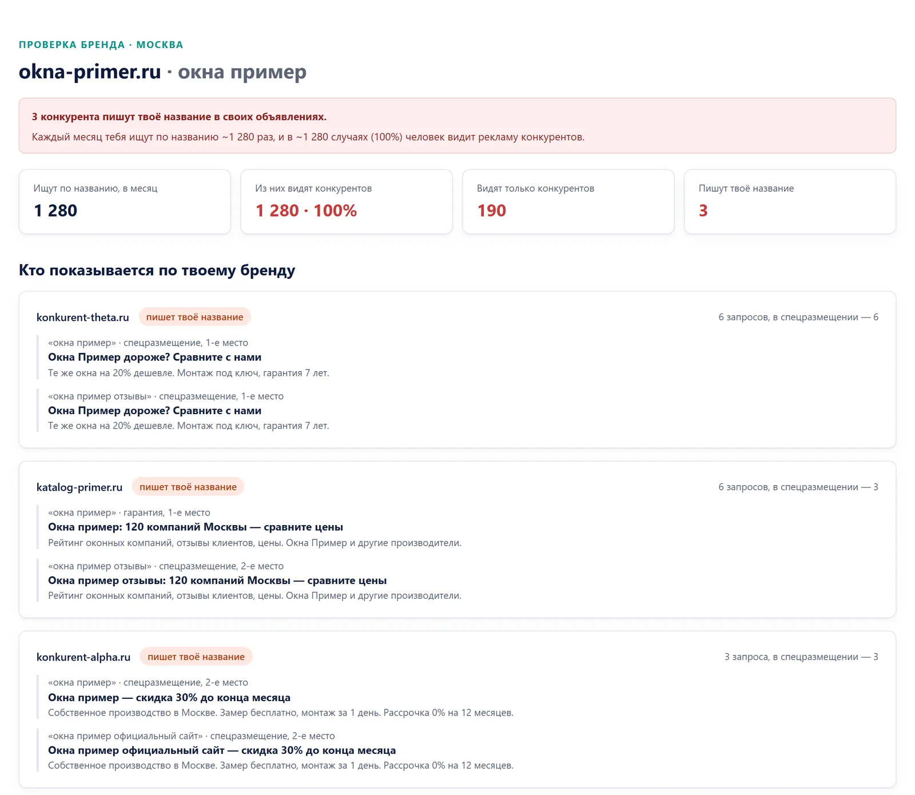This screenshot has height=795, width=915.
Task: Click the 'Кто показывается по твоему бренду' heading
Action: (157, 270)
